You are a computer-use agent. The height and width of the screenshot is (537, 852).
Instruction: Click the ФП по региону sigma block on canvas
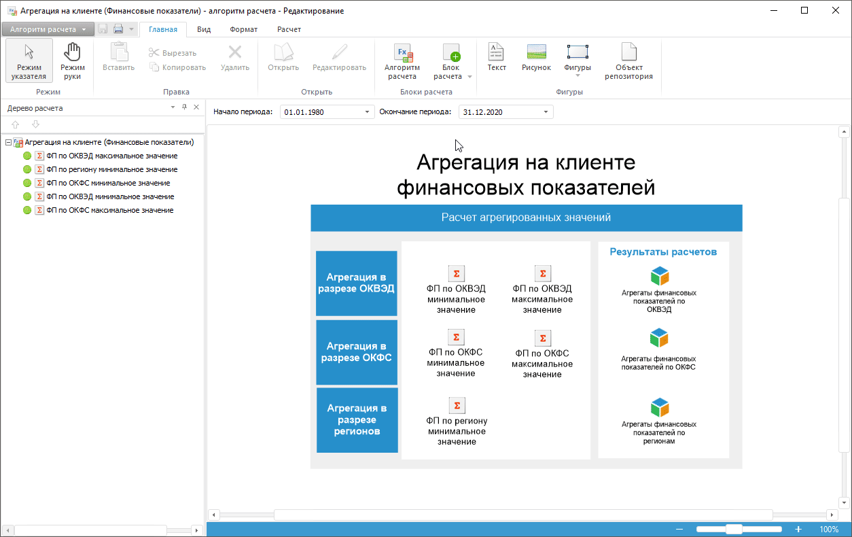[457, 405]
